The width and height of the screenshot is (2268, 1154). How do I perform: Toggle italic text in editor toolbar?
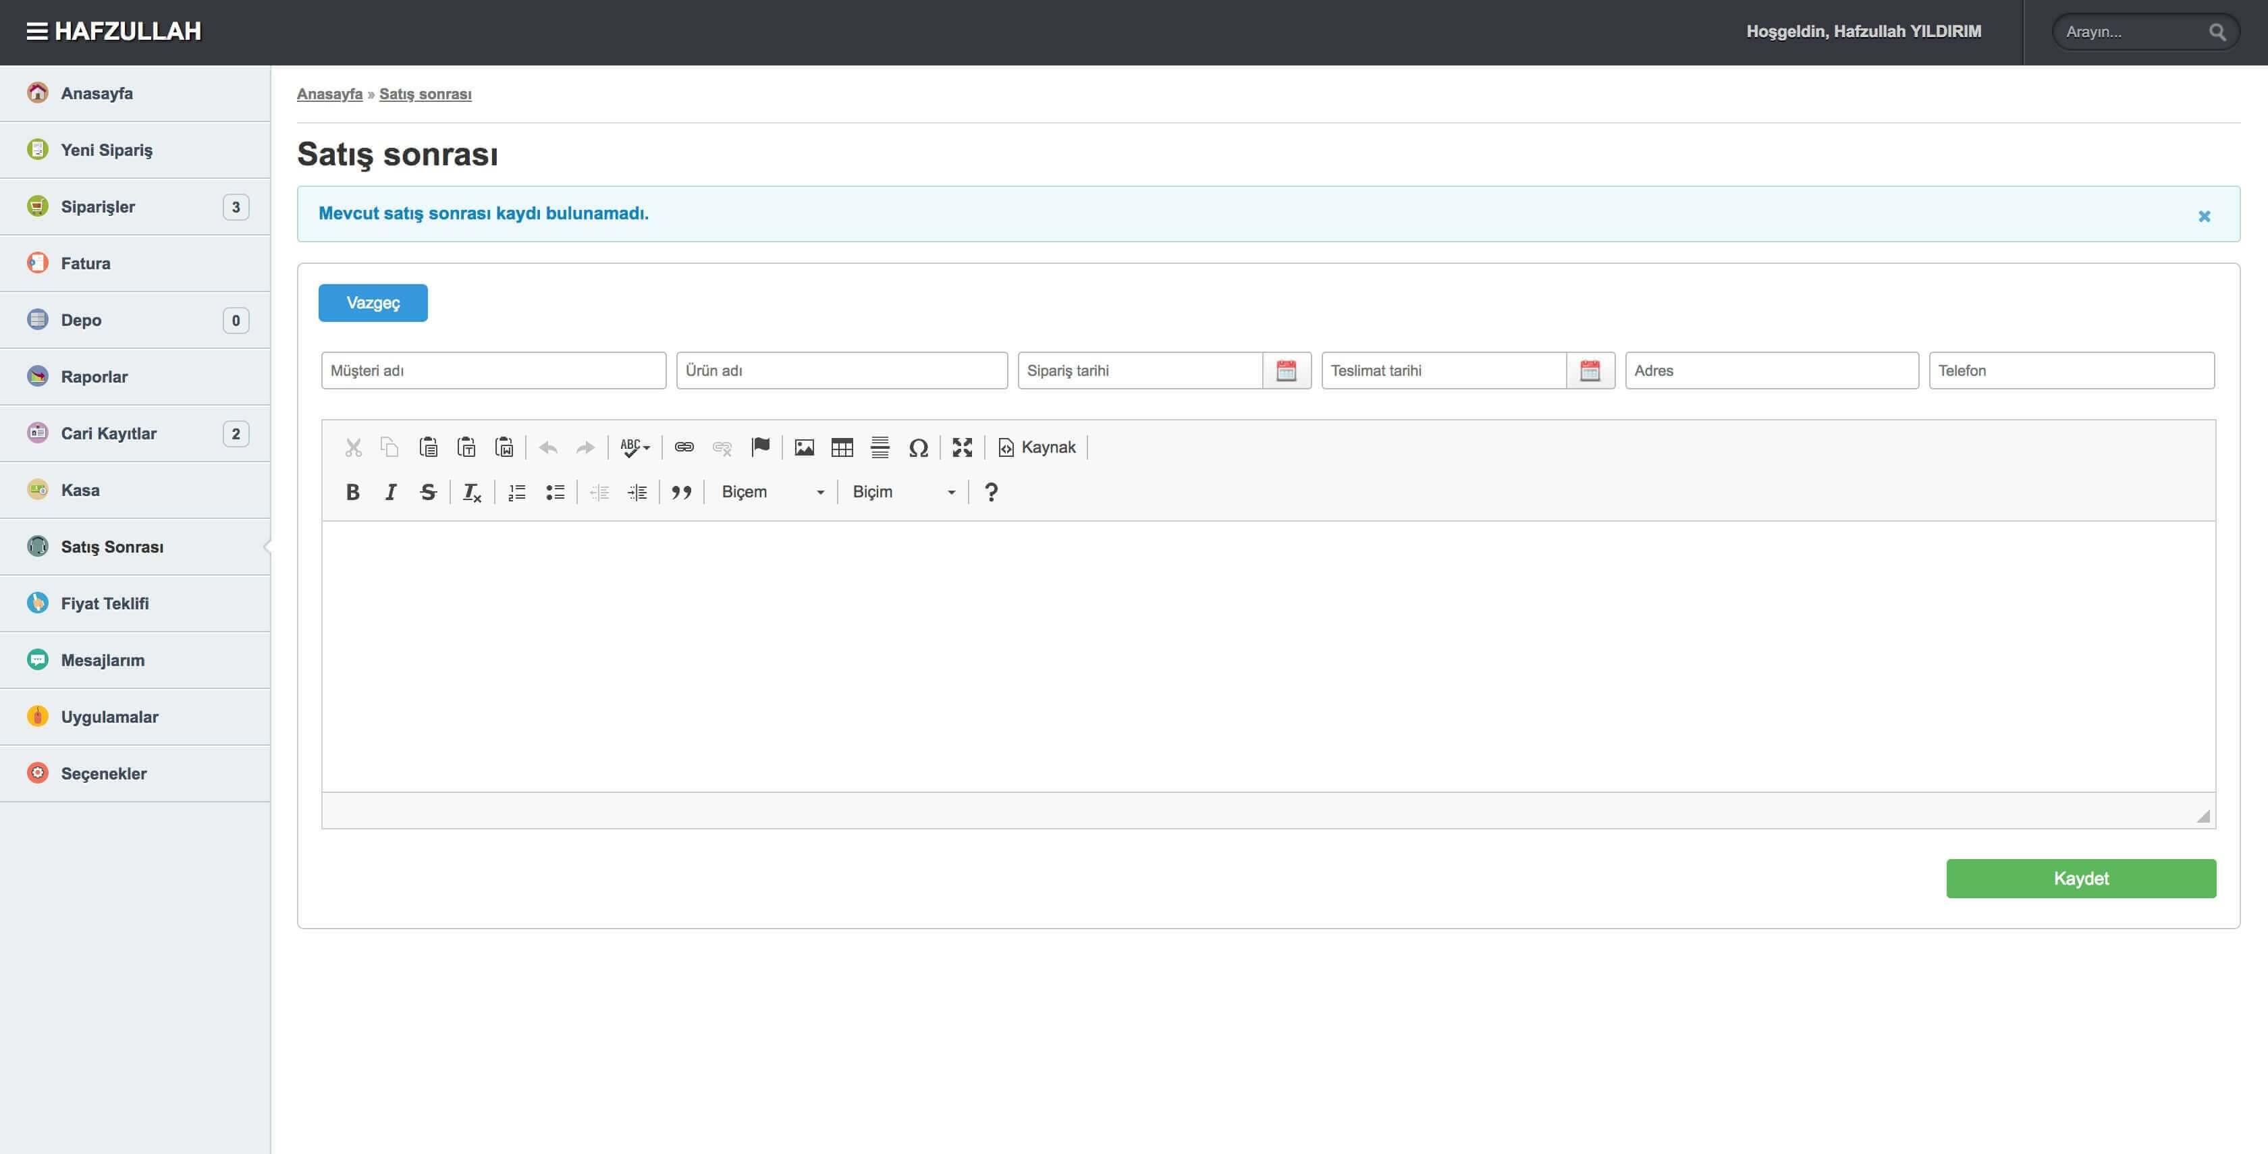391,492
